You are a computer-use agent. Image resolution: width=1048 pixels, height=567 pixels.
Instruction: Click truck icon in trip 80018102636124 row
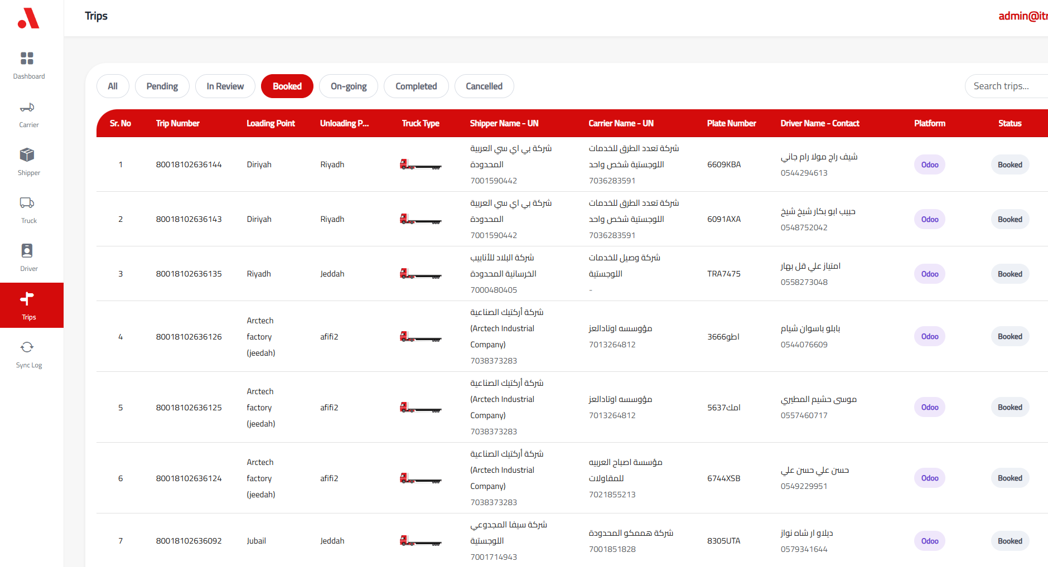(421, 478)
